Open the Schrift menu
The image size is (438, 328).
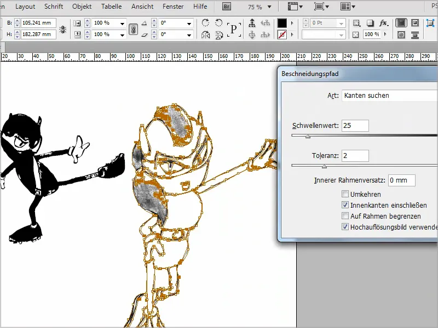54,7
